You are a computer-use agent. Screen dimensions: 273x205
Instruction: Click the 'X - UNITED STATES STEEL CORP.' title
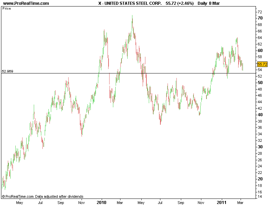point(130,3)
